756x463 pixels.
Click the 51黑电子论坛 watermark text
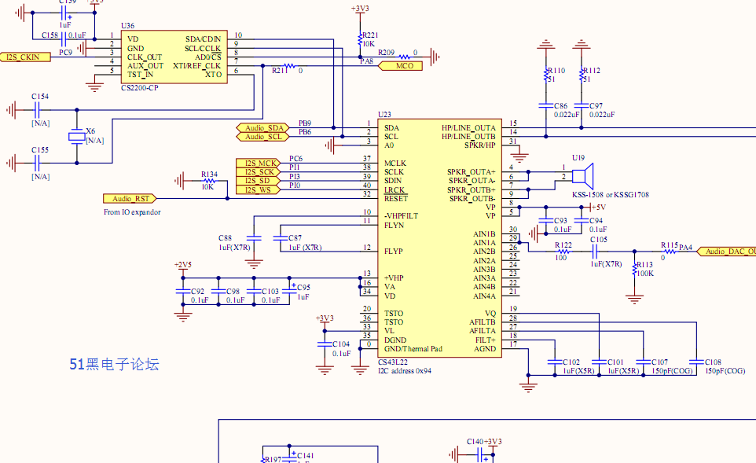[x=114, y=364]
